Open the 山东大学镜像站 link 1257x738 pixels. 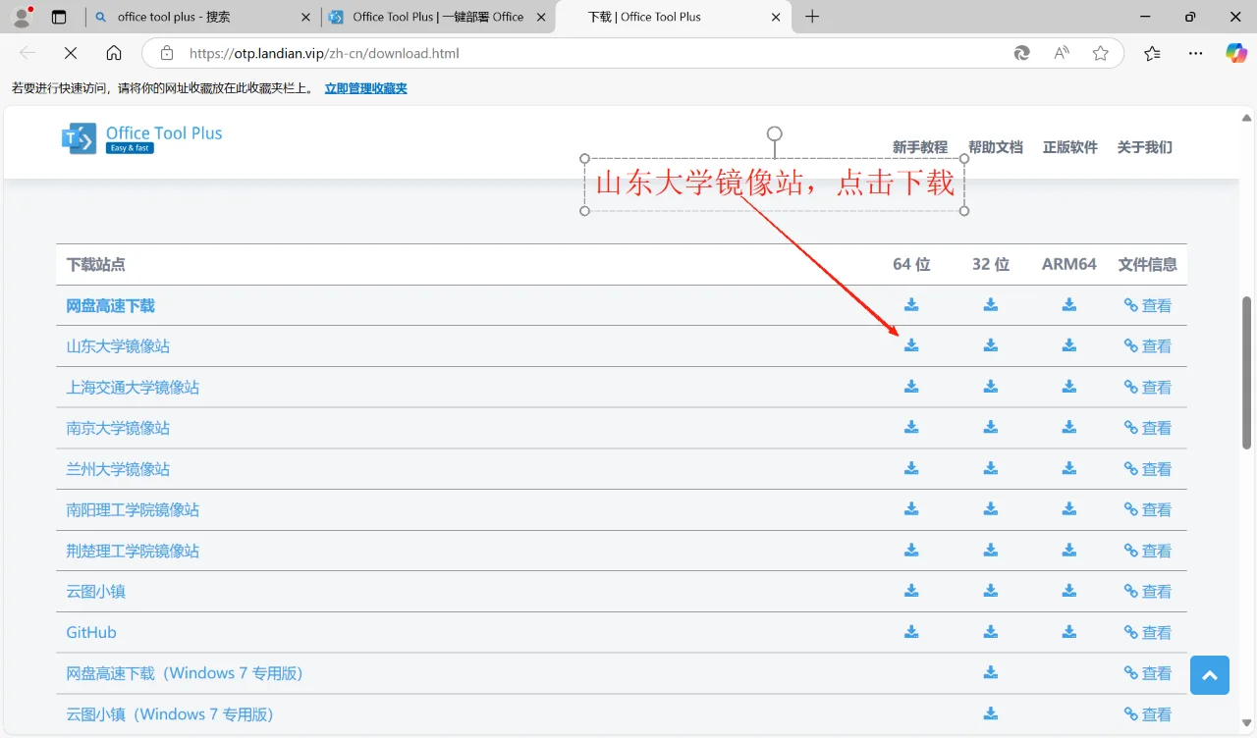[x=118, y=346]
